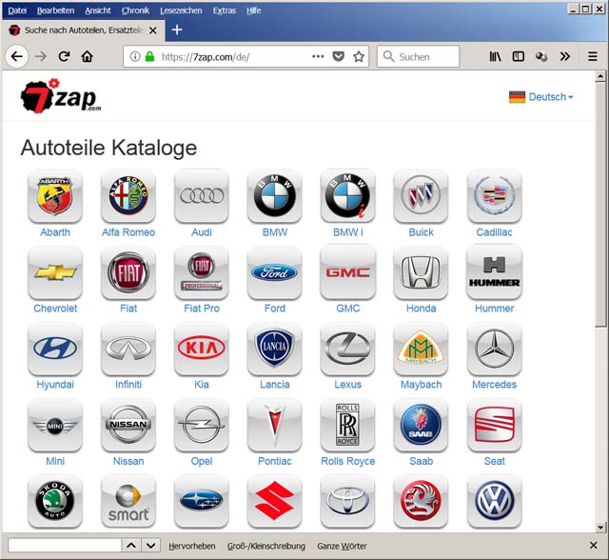Open the Maybach logo icon
Image resolution: width=609 pixels, height=560 pixels.
[421, 349]
